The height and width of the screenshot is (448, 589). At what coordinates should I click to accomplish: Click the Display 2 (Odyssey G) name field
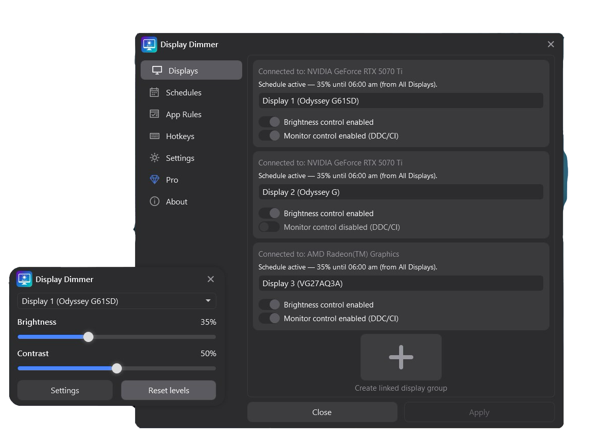[x=401, y=192]
